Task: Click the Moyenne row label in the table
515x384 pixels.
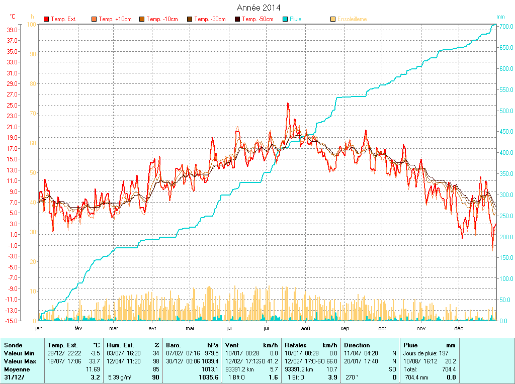Action: [x=16, y=369]
